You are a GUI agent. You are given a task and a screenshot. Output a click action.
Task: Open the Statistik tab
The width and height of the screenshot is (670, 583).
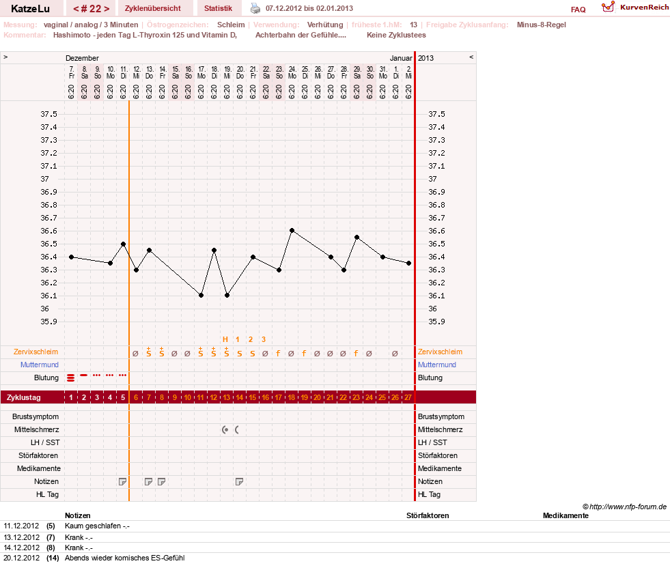218,8
